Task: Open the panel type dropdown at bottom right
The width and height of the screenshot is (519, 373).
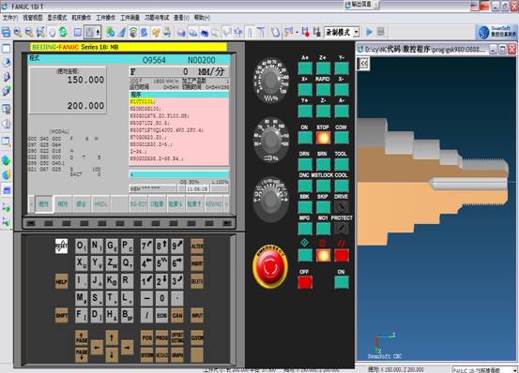Action: click(x=484, y=369)
